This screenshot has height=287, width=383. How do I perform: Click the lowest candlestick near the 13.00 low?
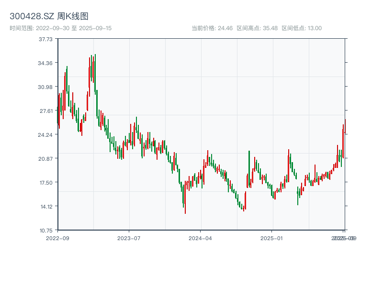click(x=185, y=206)
